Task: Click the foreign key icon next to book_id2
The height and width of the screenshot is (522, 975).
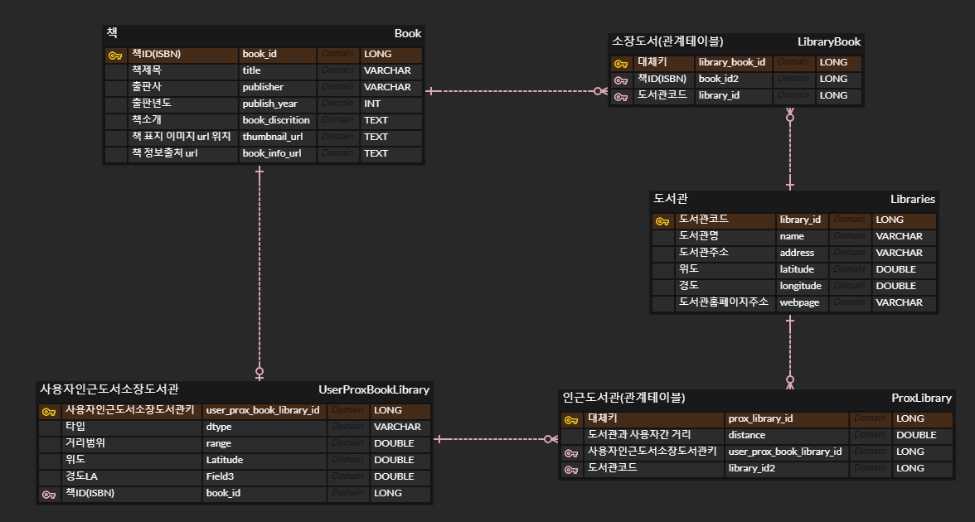Action: click(621, 79)
